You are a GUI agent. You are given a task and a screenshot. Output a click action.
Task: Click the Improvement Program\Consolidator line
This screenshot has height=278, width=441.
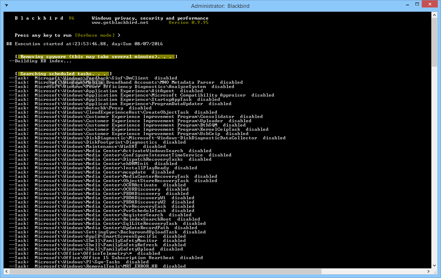[x=136, y=117]
